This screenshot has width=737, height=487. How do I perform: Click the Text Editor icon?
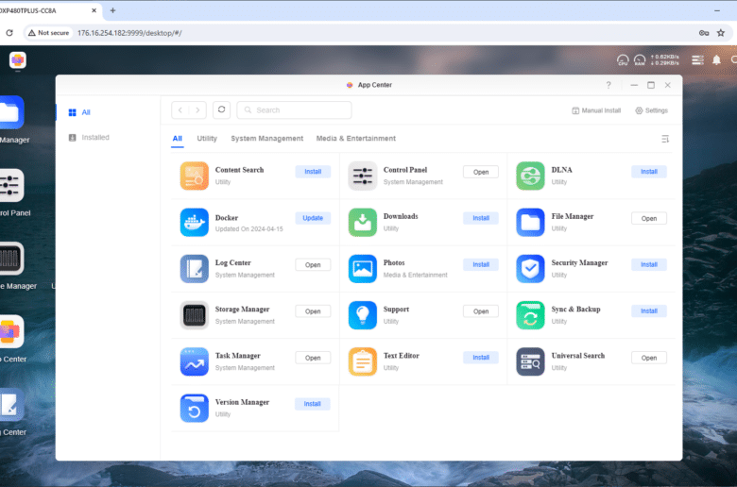(x=363, y=361)
